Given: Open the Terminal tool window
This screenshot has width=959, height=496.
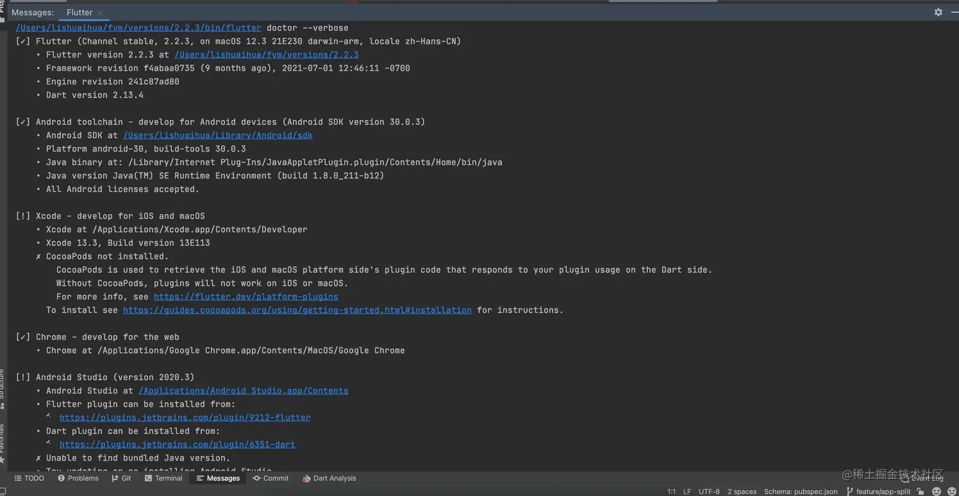Looking at the screenshot, I should (163, 478).
